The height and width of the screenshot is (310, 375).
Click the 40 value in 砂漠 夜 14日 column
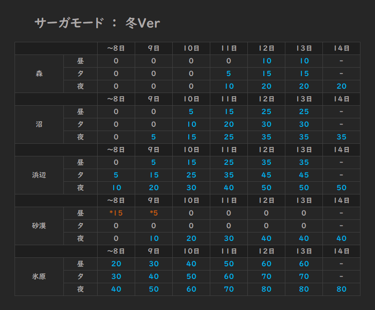[342, 239]
